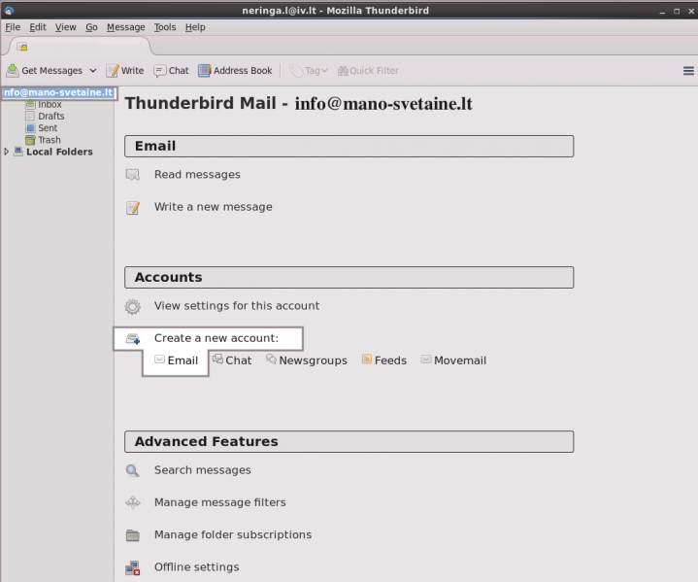Create a new Movemail account

point(453,360)
